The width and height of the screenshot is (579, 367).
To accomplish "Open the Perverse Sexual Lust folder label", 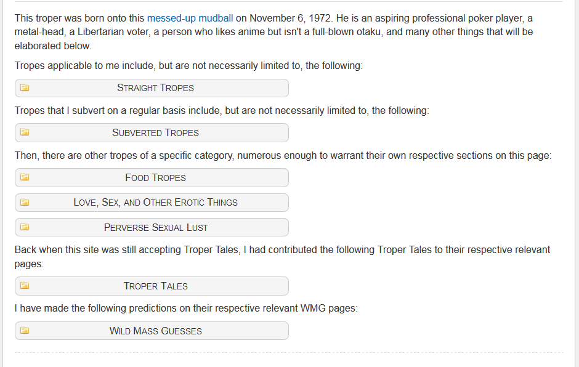I will [x=155, y=227].
